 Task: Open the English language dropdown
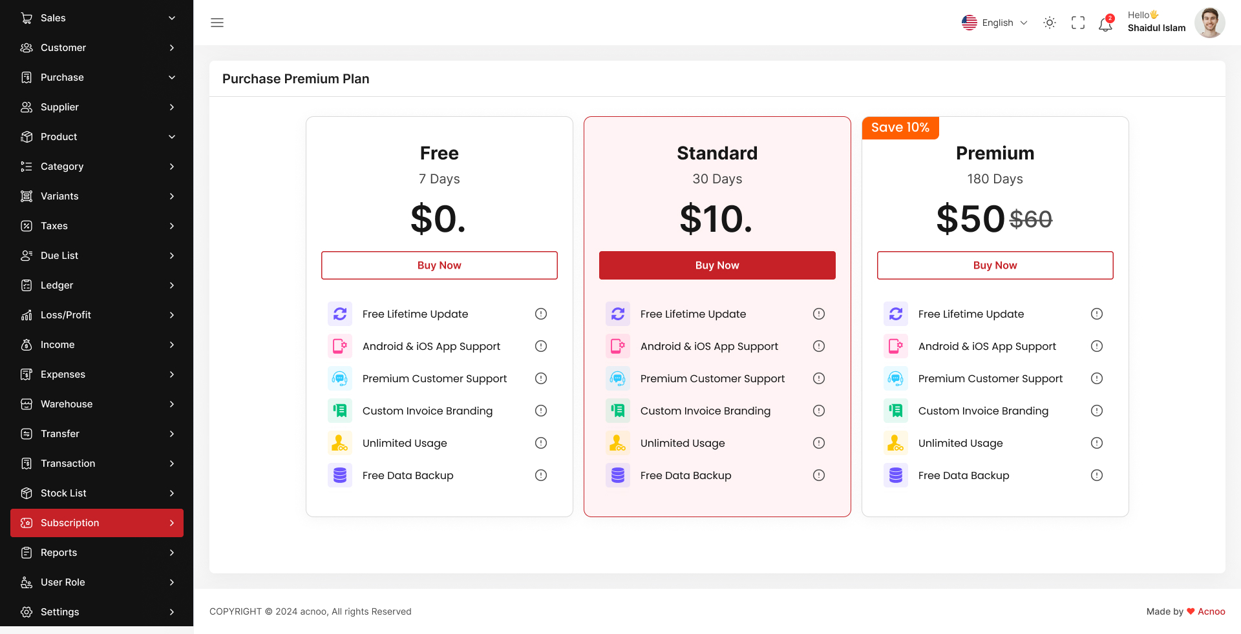pos(995,23)
